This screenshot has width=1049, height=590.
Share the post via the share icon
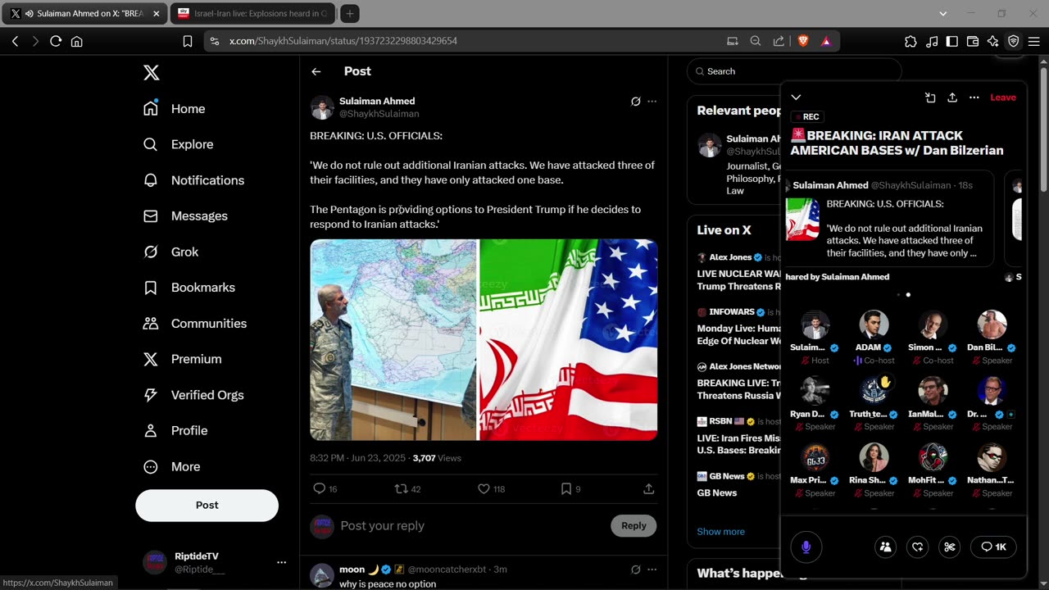pyautogui.click(x=648, y=488)
